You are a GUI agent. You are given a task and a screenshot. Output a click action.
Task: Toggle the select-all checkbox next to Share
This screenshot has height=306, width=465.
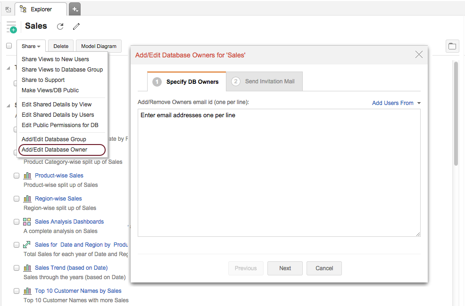click(9, 46)
